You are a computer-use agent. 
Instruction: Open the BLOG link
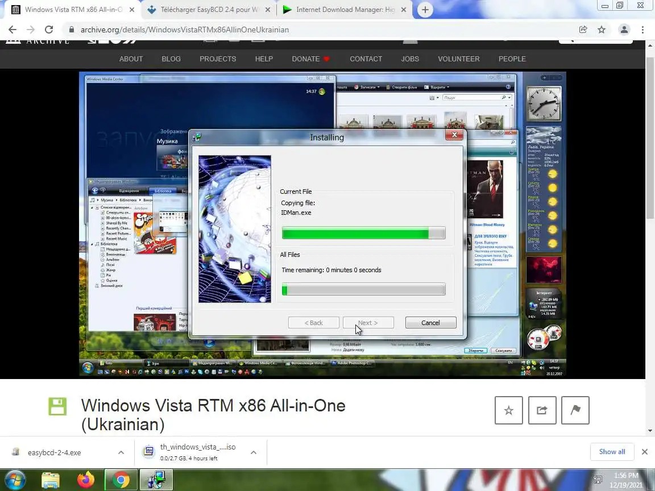(171, 59)
